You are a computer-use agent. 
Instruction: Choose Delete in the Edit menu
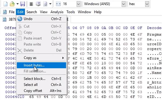(x=41, y=50)
